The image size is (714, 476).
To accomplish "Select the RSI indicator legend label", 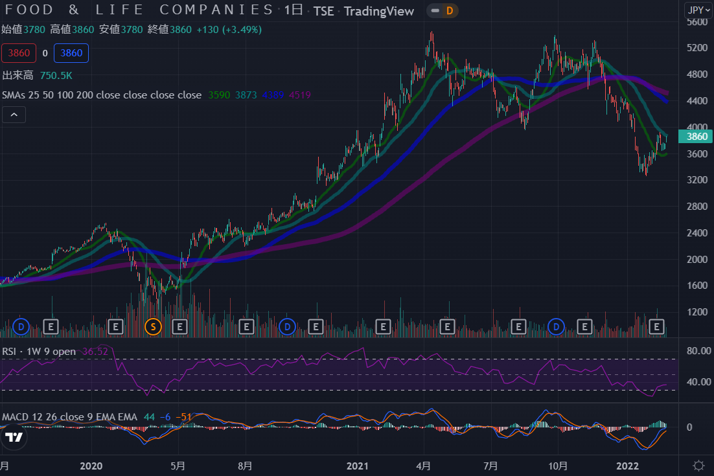I will (x=38, y=352).
